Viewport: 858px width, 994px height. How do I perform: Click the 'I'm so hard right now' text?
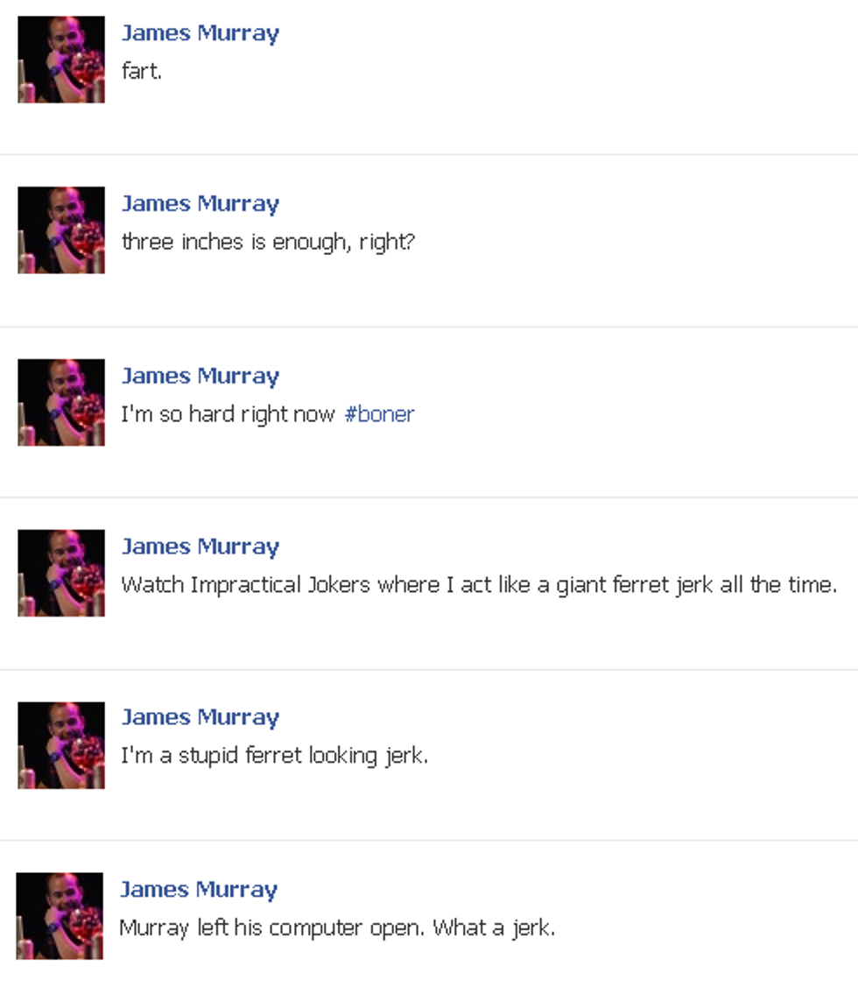pos(229,414)
